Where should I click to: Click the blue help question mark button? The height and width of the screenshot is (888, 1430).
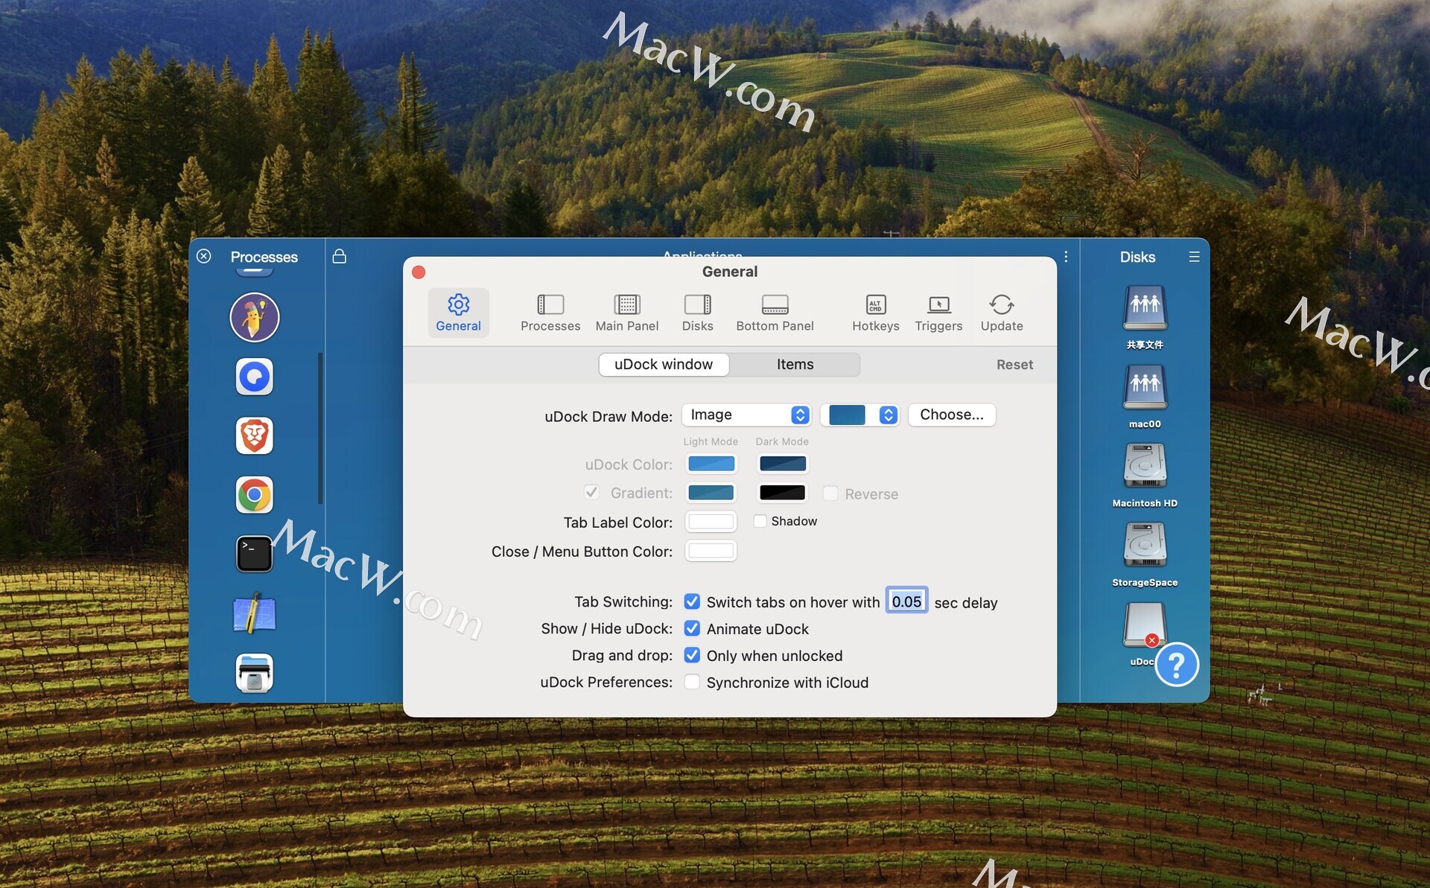(1177, 664)
